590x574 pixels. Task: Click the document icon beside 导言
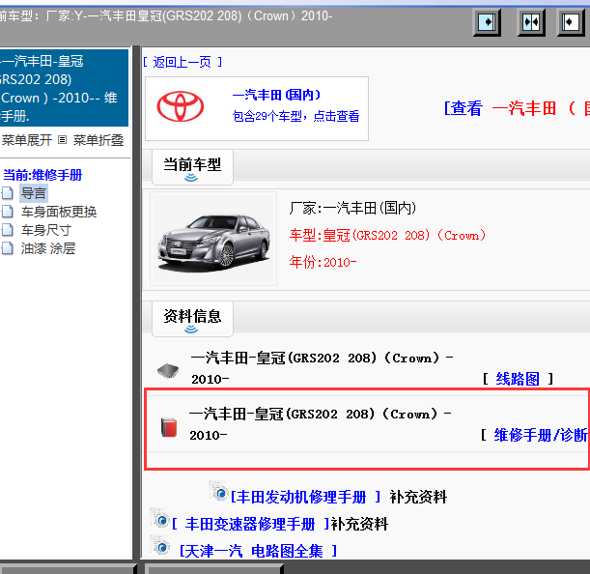point(7,193)
